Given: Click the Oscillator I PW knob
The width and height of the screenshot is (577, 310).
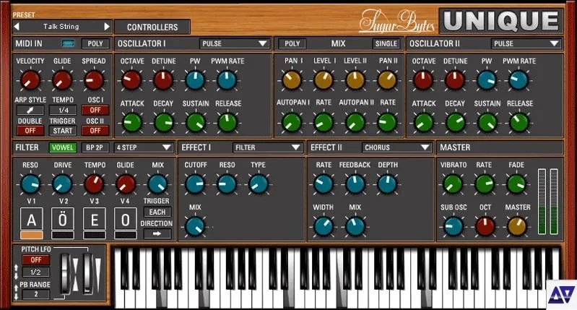Looking at the screenshot, I should pos(195,80).
